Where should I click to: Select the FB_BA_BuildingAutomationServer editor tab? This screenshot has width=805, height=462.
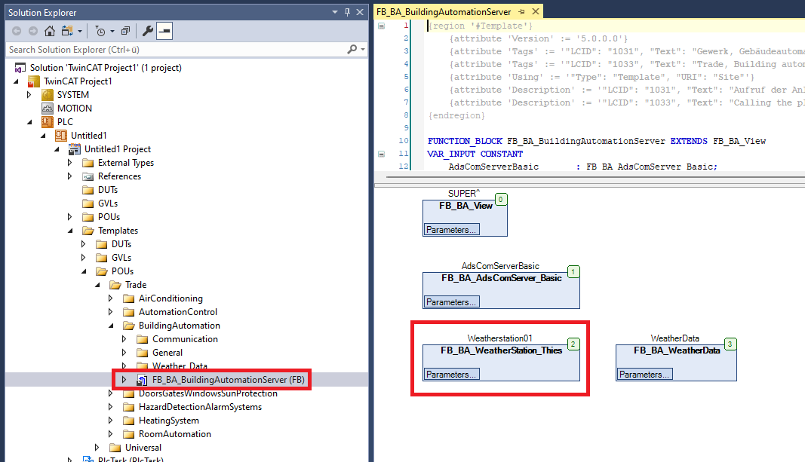(444, 12)
